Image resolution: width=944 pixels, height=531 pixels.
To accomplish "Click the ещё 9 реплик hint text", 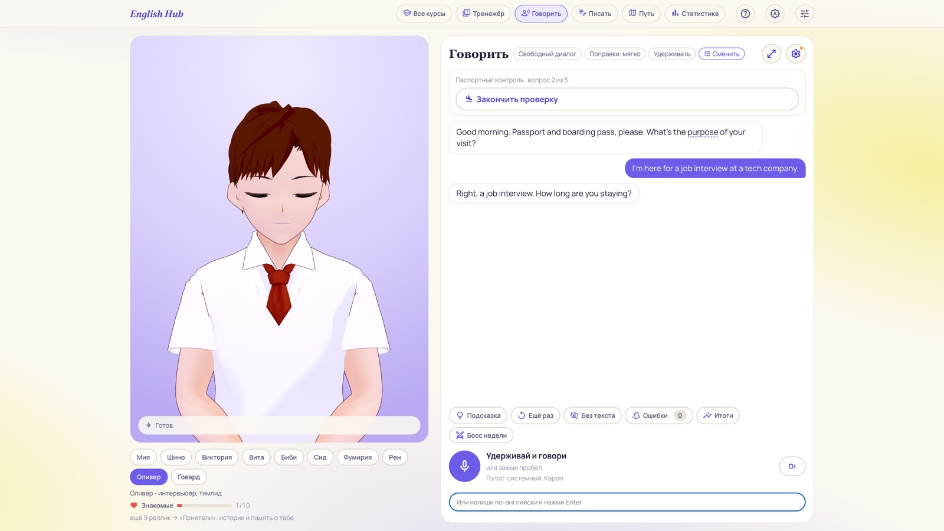I will point(212,518).
